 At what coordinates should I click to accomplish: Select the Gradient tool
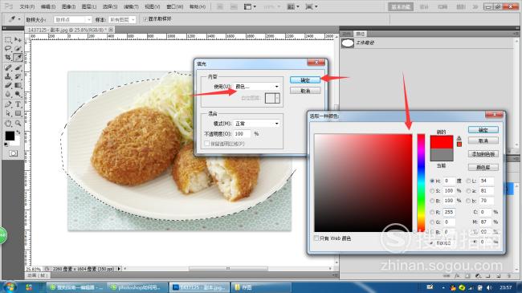[18, 85]
